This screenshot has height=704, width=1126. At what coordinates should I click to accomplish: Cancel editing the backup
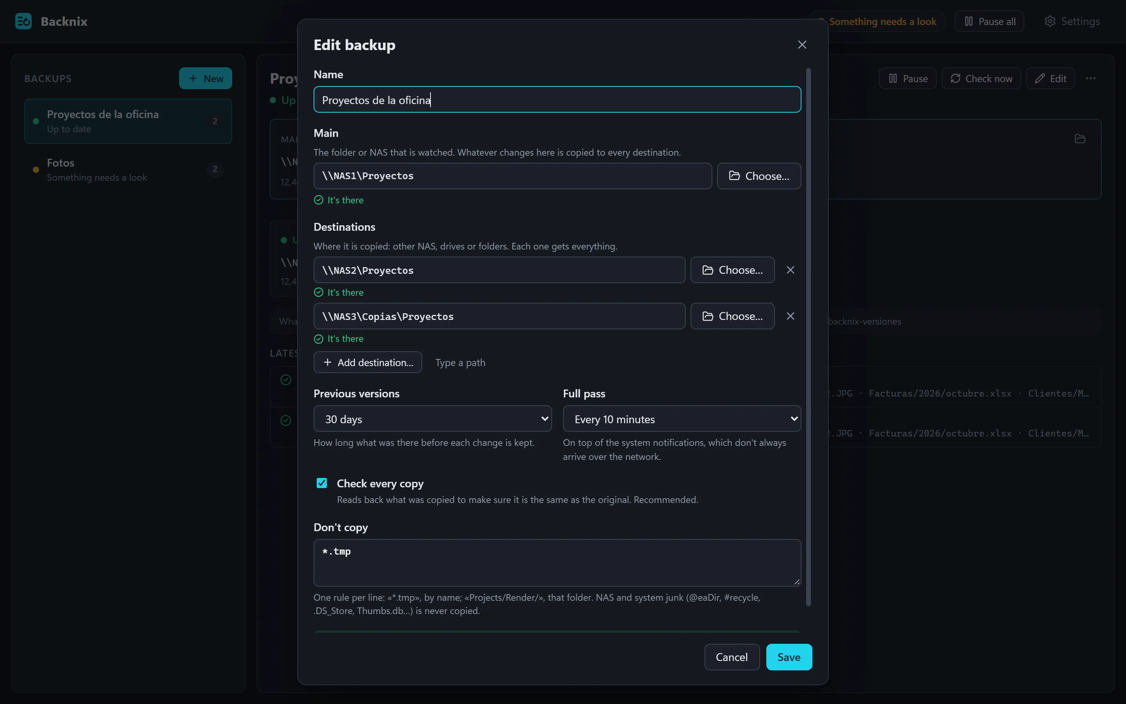pyautogui.click(x=732, y=657)
